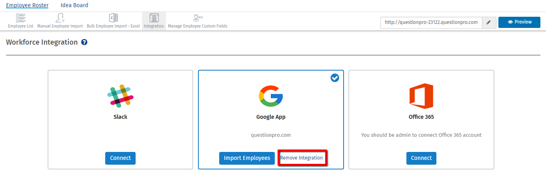This screenshot has height=189, width=546.
Task: Click the Slack card title
Action: (x=120, y=117)
